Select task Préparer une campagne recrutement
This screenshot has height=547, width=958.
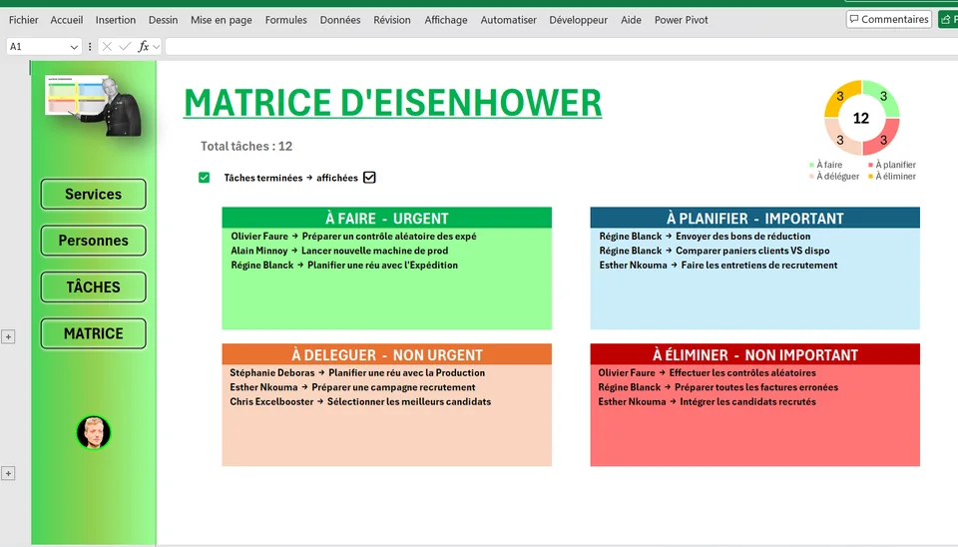(x=393, y=387)
